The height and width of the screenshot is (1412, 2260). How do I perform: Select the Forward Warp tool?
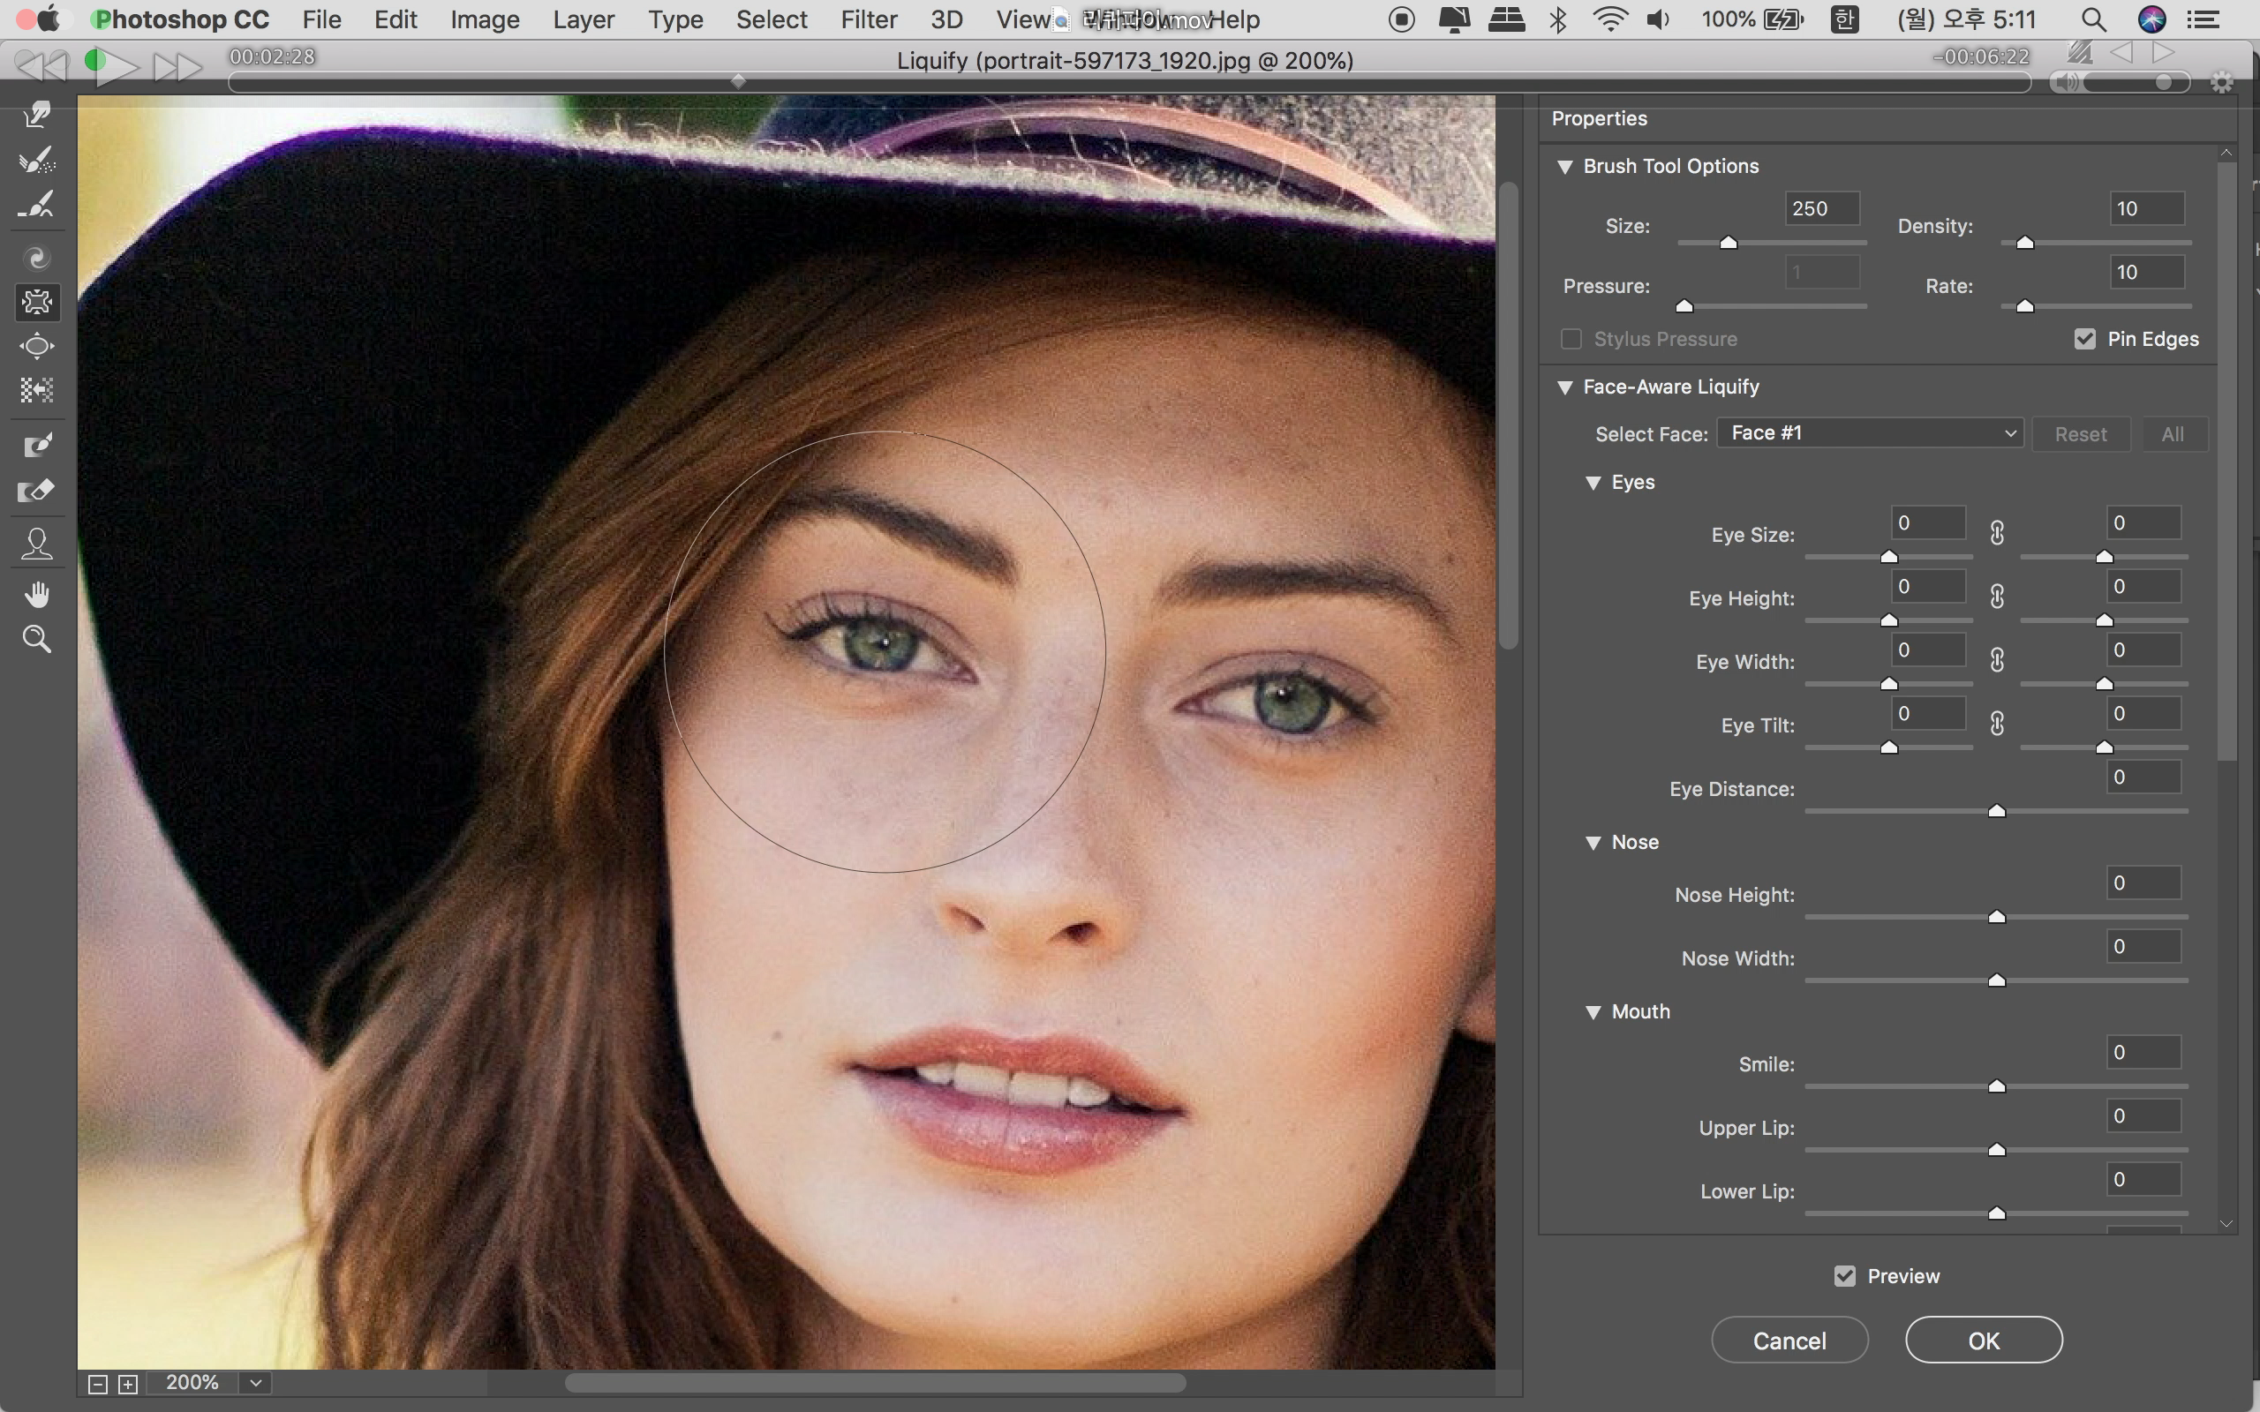click(37, 114)
